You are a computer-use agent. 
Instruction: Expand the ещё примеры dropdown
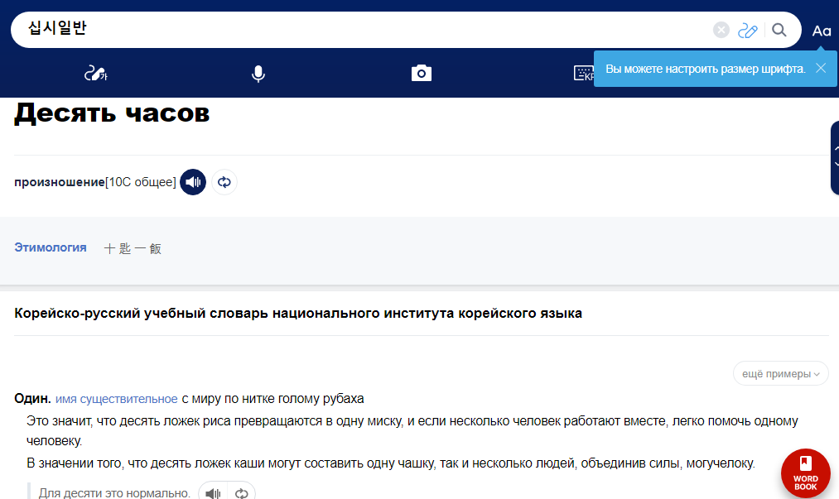tap(779, 373)
